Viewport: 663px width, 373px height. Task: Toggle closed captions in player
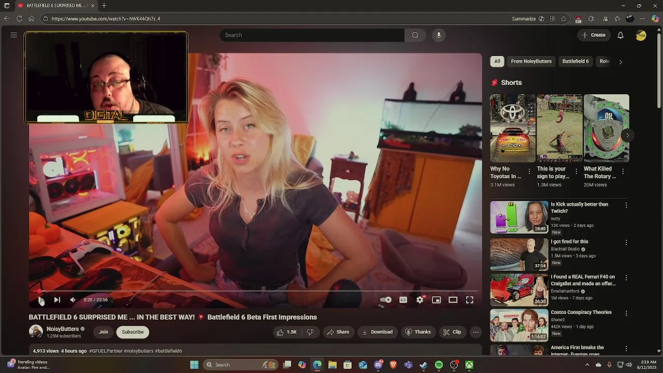click(403, 300)
